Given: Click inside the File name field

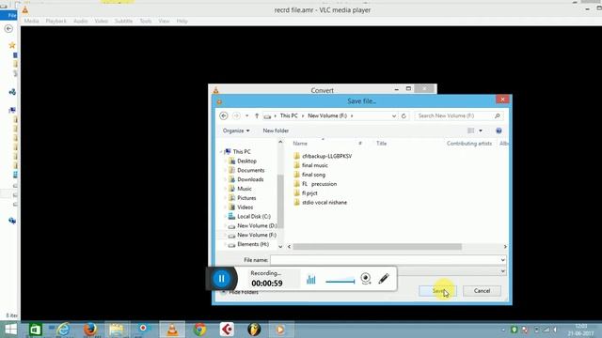Looking at the screenshot, I should [x=385, y=260].
